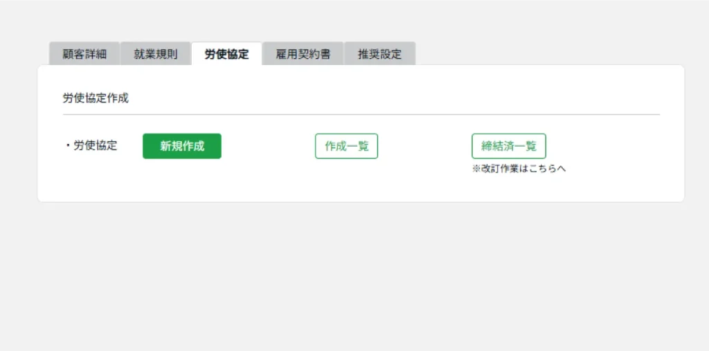Open the 作成一覧 list
Image resolution: width=709 pixels, height=351 pixels.
click(346, 146)
